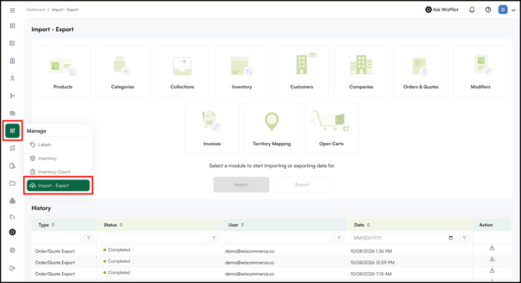
Task: Click the Type filter input field
Action: click(x=58, y=238)
